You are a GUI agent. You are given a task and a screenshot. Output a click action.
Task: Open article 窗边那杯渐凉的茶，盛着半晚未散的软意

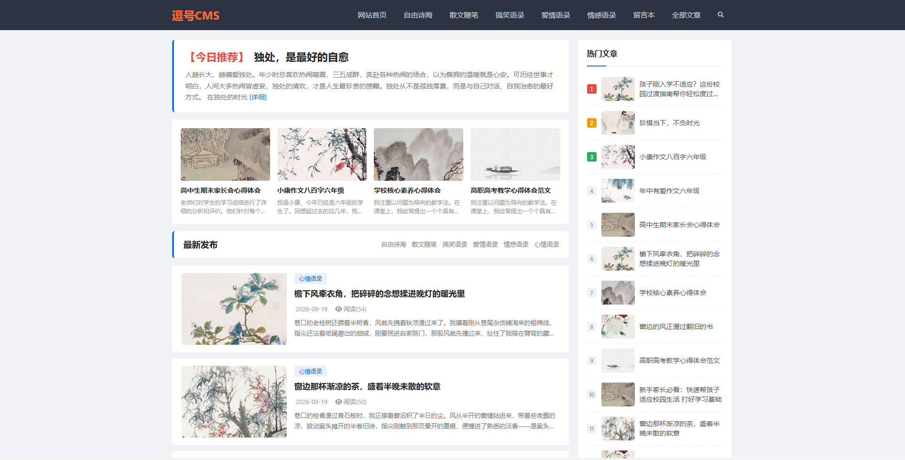point(367,386)
